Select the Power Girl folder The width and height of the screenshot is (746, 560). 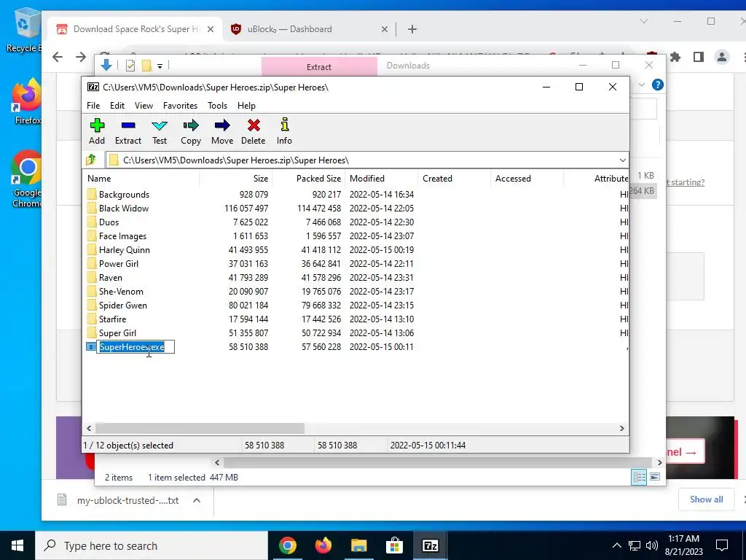[x=119, y=263]
